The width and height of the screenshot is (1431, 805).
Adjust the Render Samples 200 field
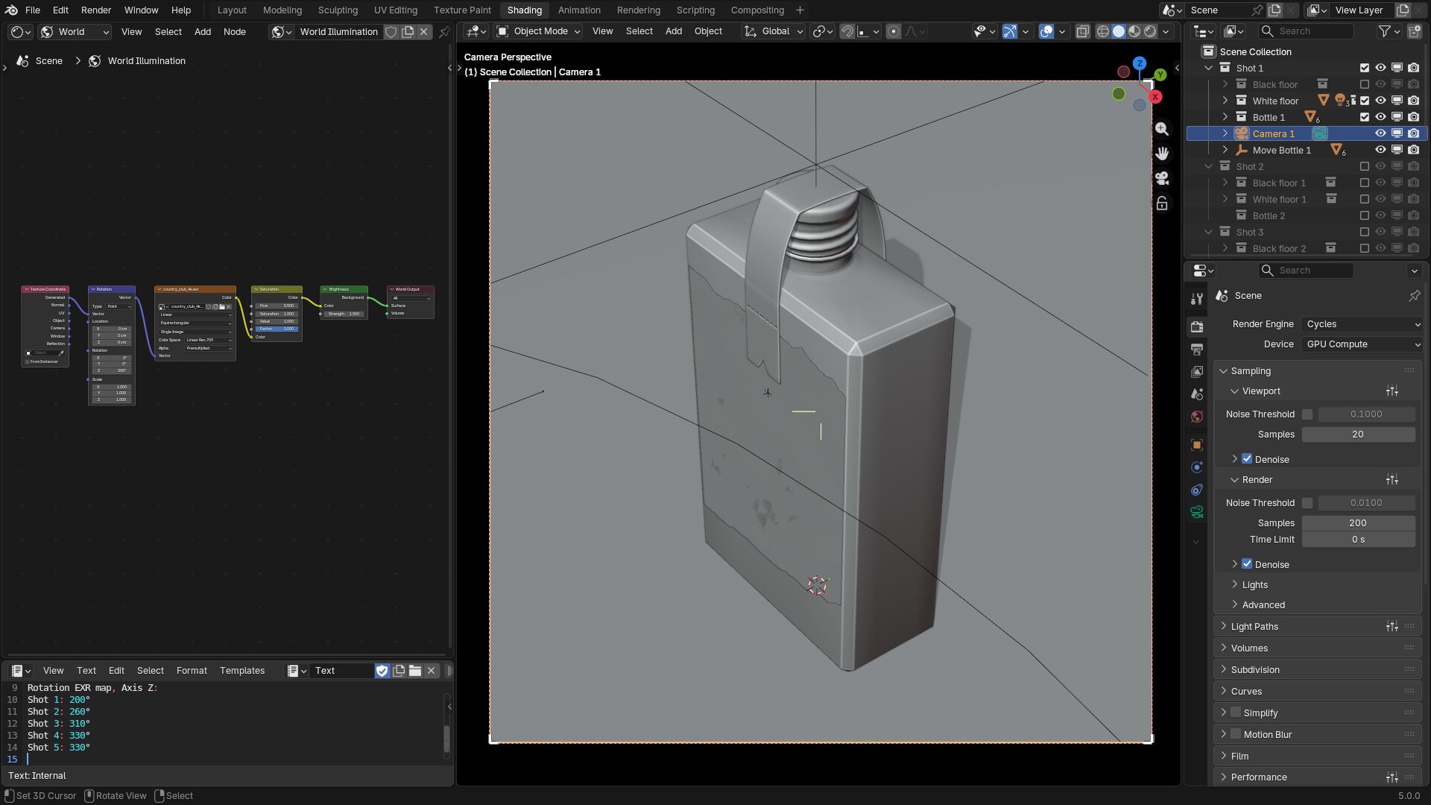pos(1357,523)
